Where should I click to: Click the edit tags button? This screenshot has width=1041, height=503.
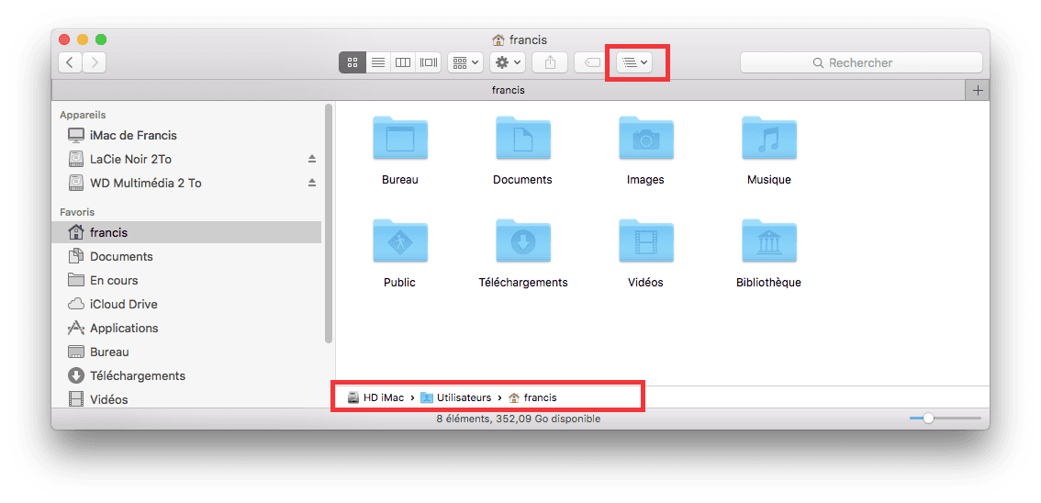coord(591,62)
